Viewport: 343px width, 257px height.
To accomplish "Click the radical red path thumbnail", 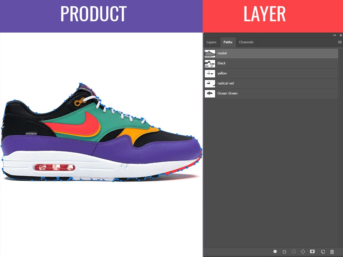I will 210,84.
